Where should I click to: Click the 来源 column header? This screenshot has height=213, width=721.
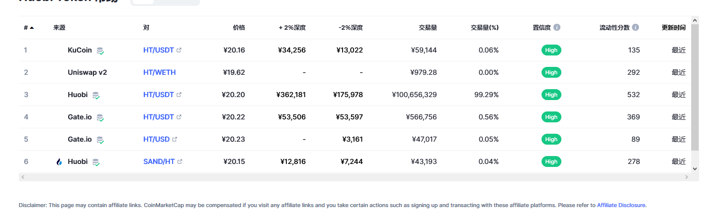tap(59, 28)
